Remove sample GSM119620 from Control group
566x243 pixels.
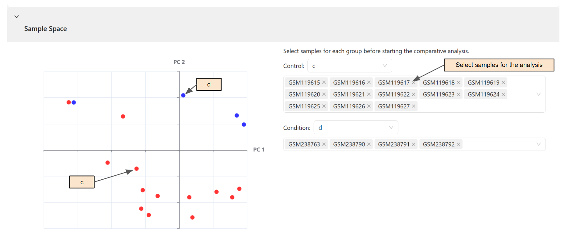324,94
